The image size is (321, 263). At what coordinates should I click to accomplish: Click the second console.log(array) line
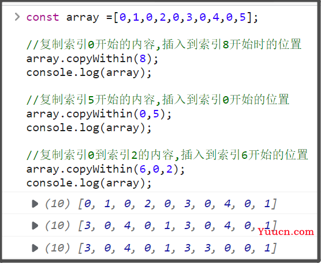[89, 128]
